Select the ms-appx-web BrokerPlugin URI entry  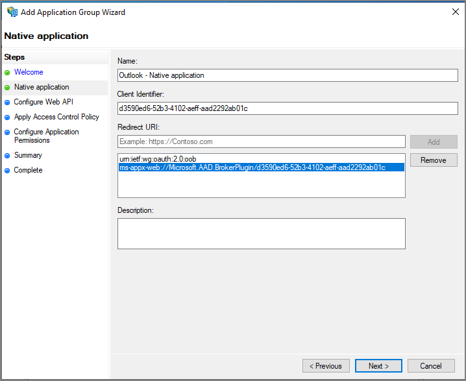262,167
